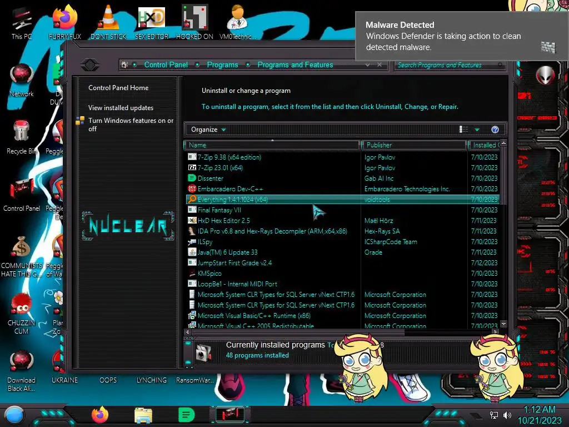Viewport: 569px width, 427px height.
Task: Sort by Name column header
Action: 272,145
